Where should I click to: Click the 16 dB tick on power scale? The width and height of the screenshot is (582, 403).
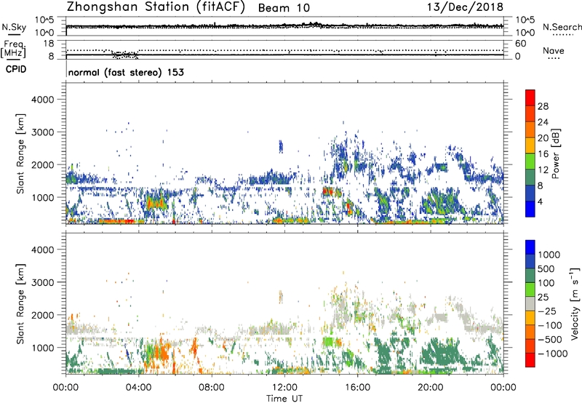point(543,154)
